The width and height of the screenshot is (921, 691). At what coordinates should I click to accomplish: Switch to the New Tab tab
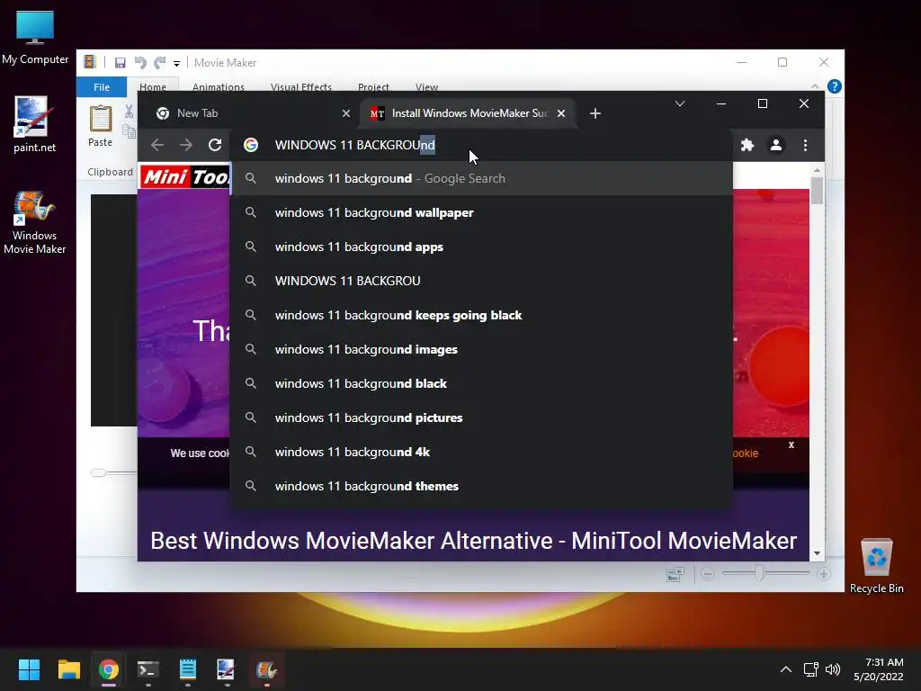(x=253, y=113)
